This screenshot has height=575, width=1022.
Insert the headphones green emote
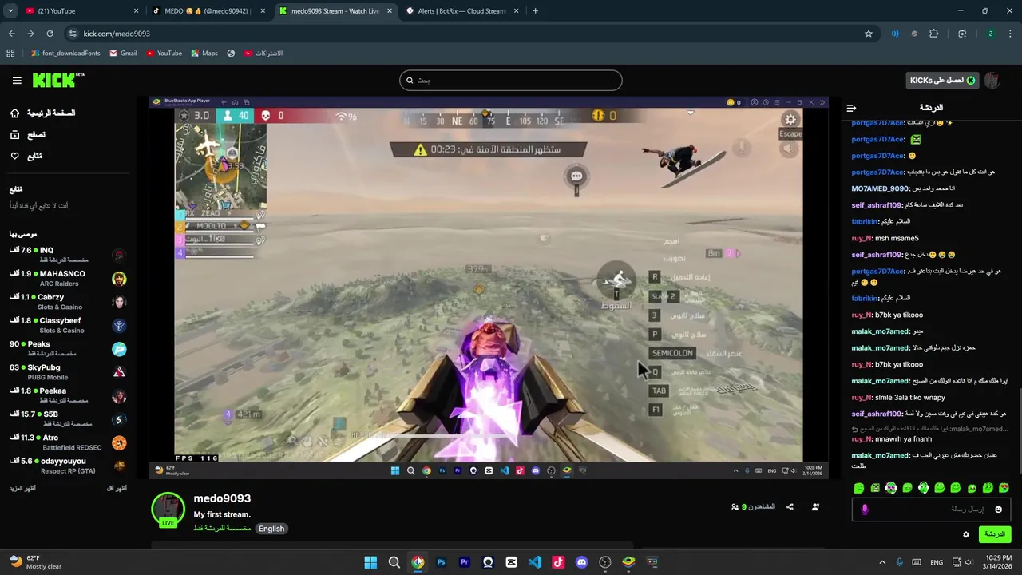click(923, 487)
